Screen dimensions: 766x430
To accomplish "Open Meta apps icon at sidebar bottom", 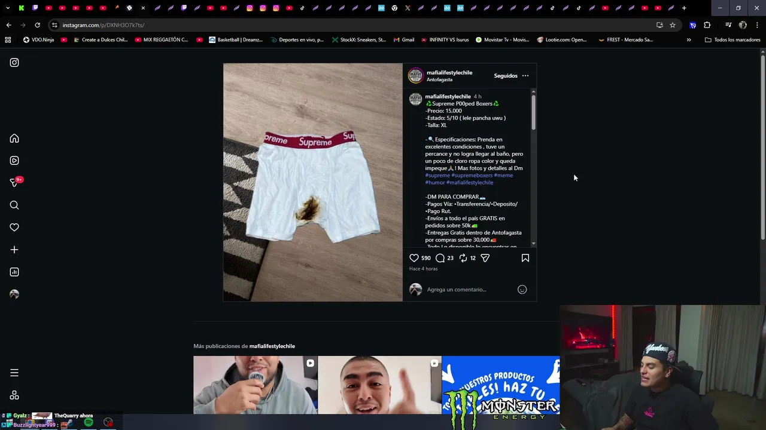I will point(14,395).
